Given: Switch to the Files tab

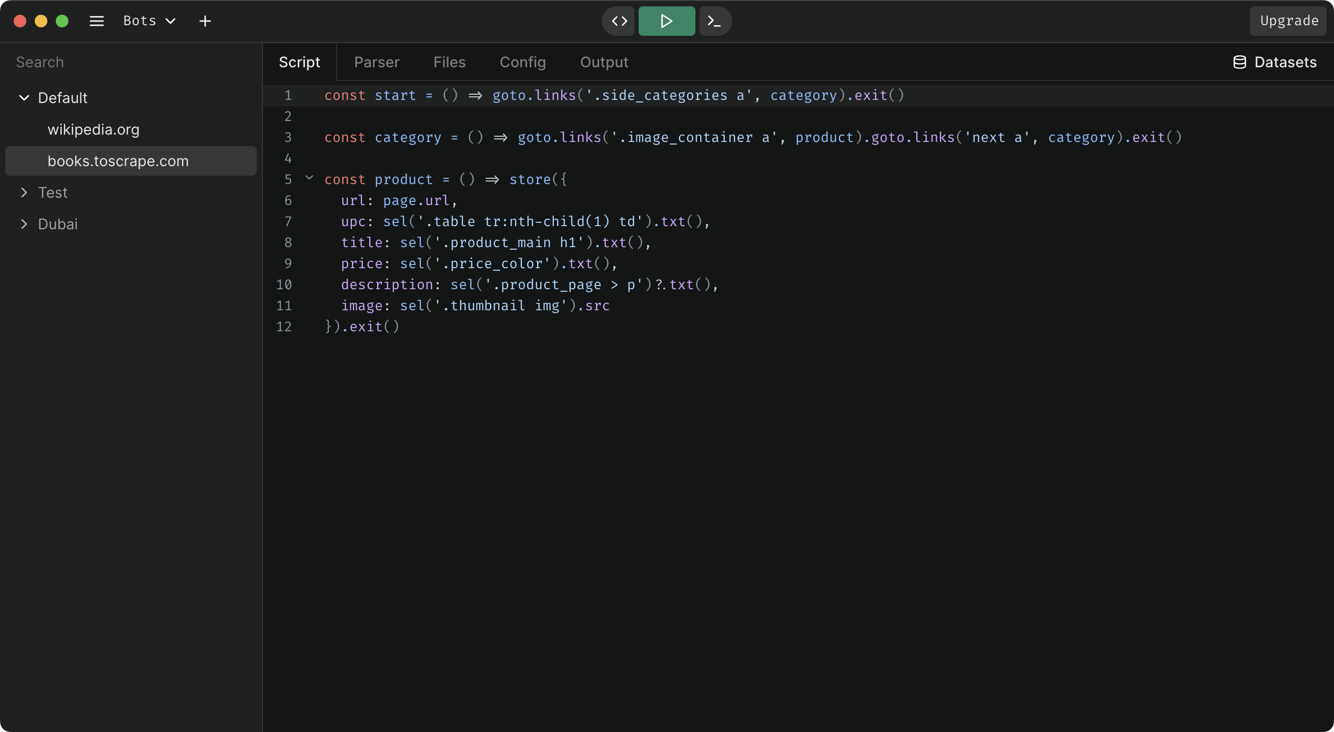Looking at the screenshot, I should (449, 62).
